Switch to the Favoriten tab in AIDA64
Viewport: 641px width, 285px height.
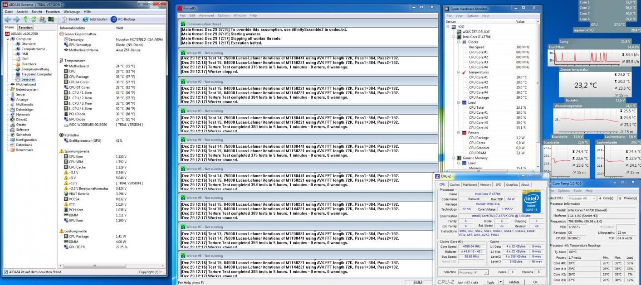pos(25,28)
